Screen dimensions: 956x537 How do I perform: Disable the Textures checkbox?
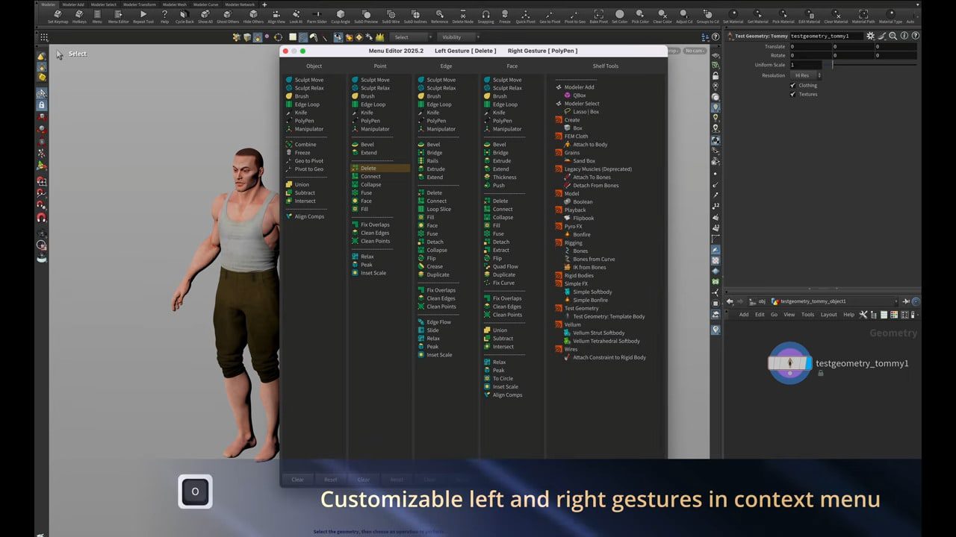click(793, 95)
